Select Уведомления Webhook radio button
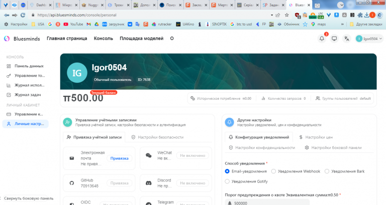The image size is (386, 205). pos(273,171)
